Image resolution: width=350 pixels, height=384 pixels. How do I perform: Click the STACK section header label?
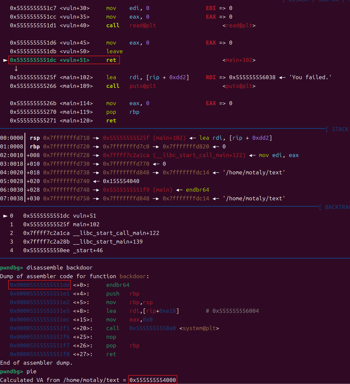(340, 129)
